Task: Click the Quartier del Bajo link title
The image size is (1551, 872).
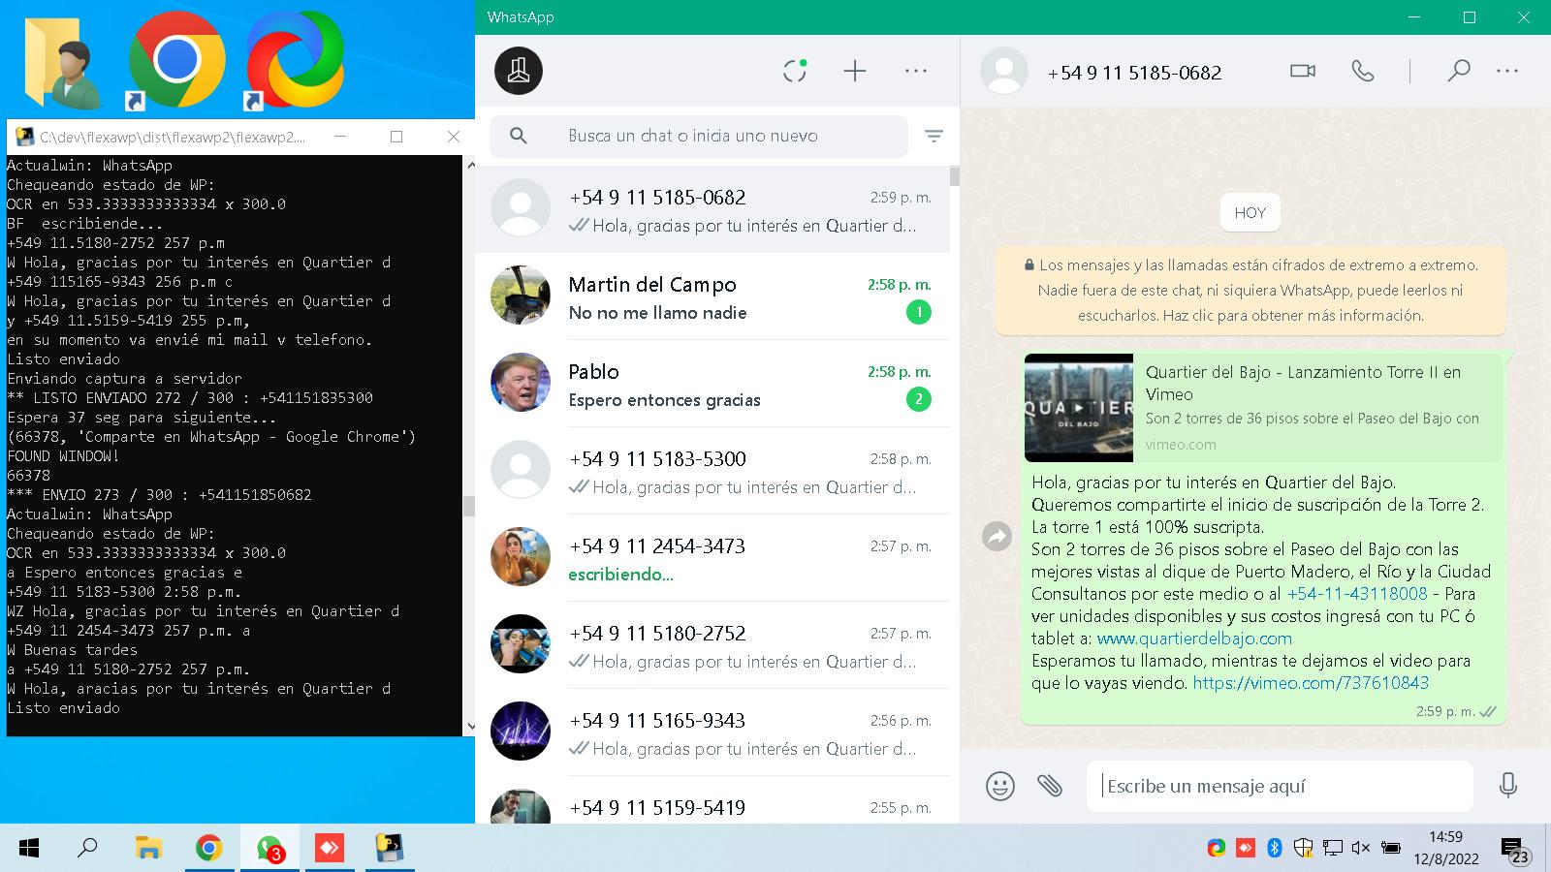Action: click(1303, 383)
